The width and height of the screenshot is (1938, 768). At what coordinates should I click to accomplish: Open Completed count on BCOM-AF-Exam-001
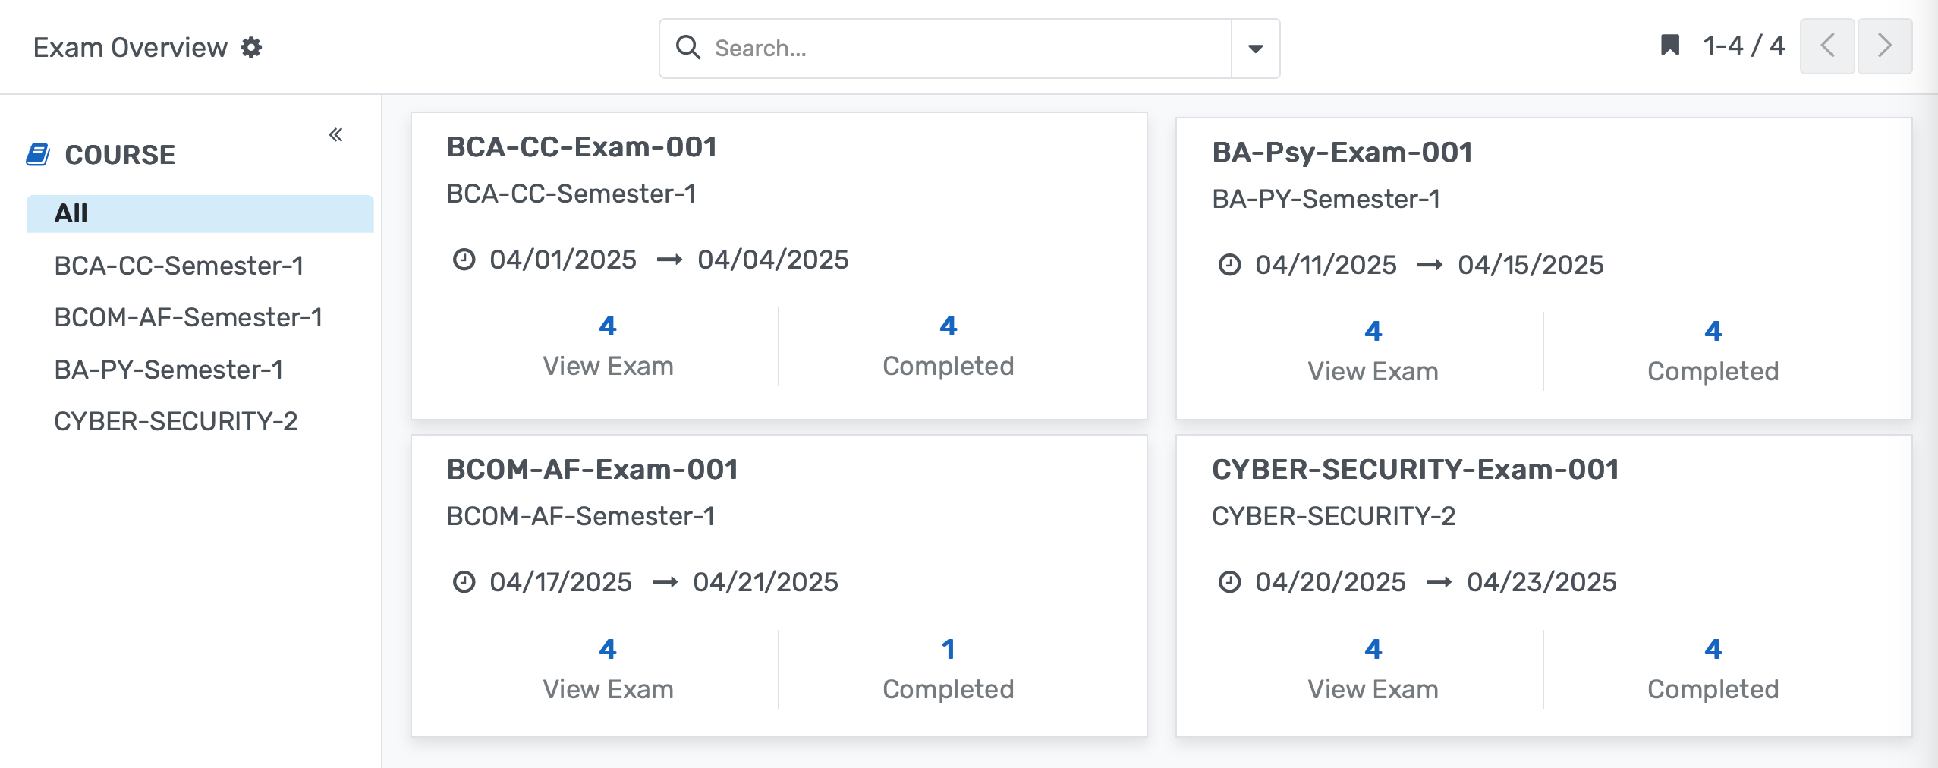pyautogui.click(x=948, y=668)
